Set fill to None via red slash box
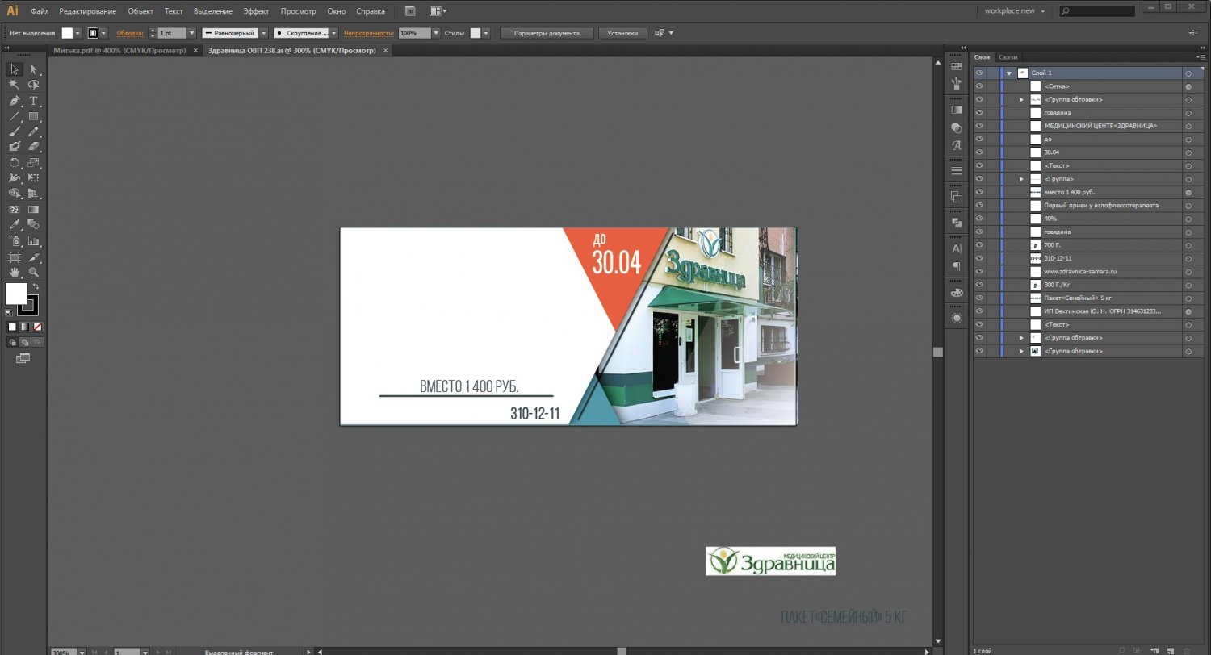 [x=37, y=327]
